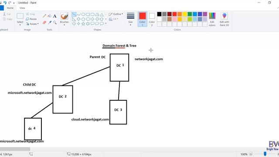The width and height of the screenshot is (279, 157).
Task: Choose the Curve shape
Action: (78, 14)
